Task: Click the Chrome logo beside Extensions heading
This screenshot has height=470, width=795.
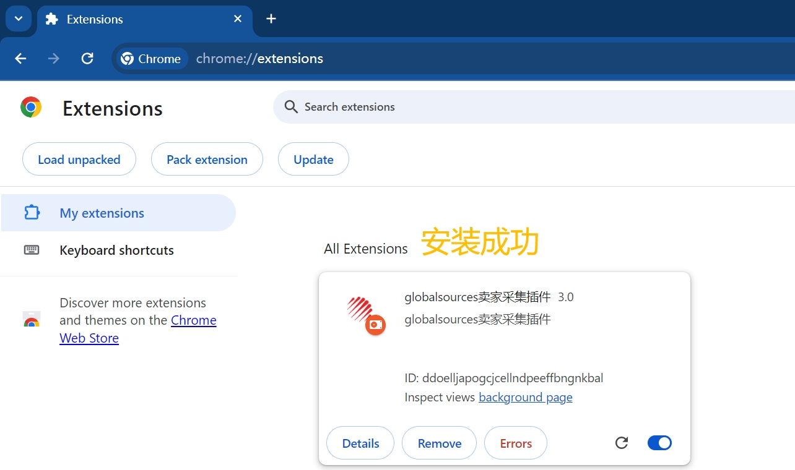Action: (x=31, y=107)
